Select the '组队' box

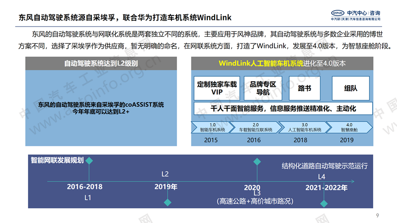(351, 88)
